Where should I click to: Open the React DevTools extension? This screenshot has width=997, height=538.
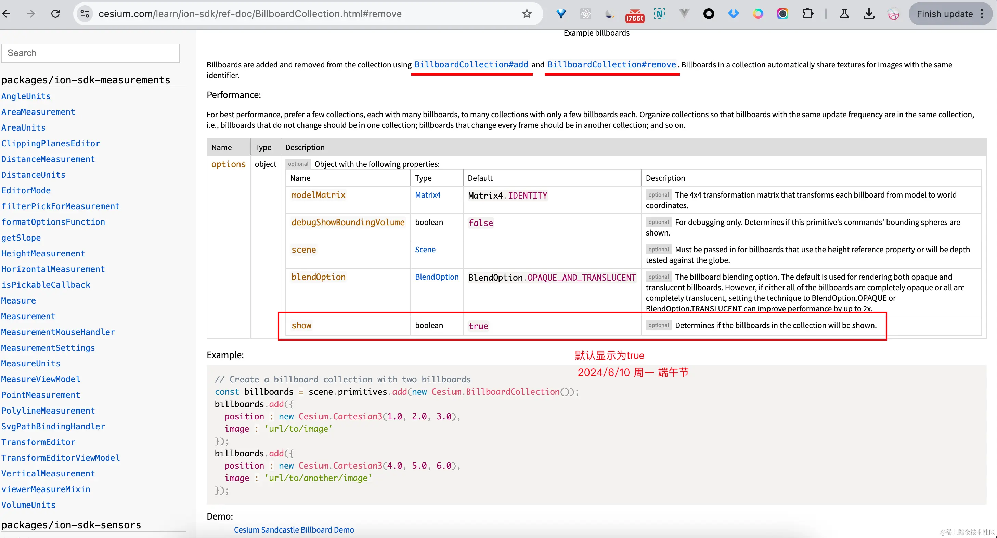coord(585,14)
